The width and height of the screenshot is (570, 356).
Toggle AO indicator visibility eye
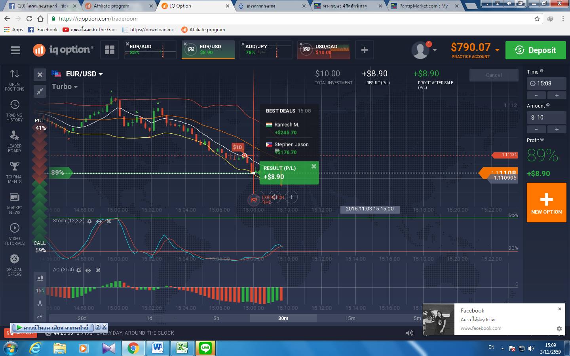pyautogui.click(x=88, y=270)
